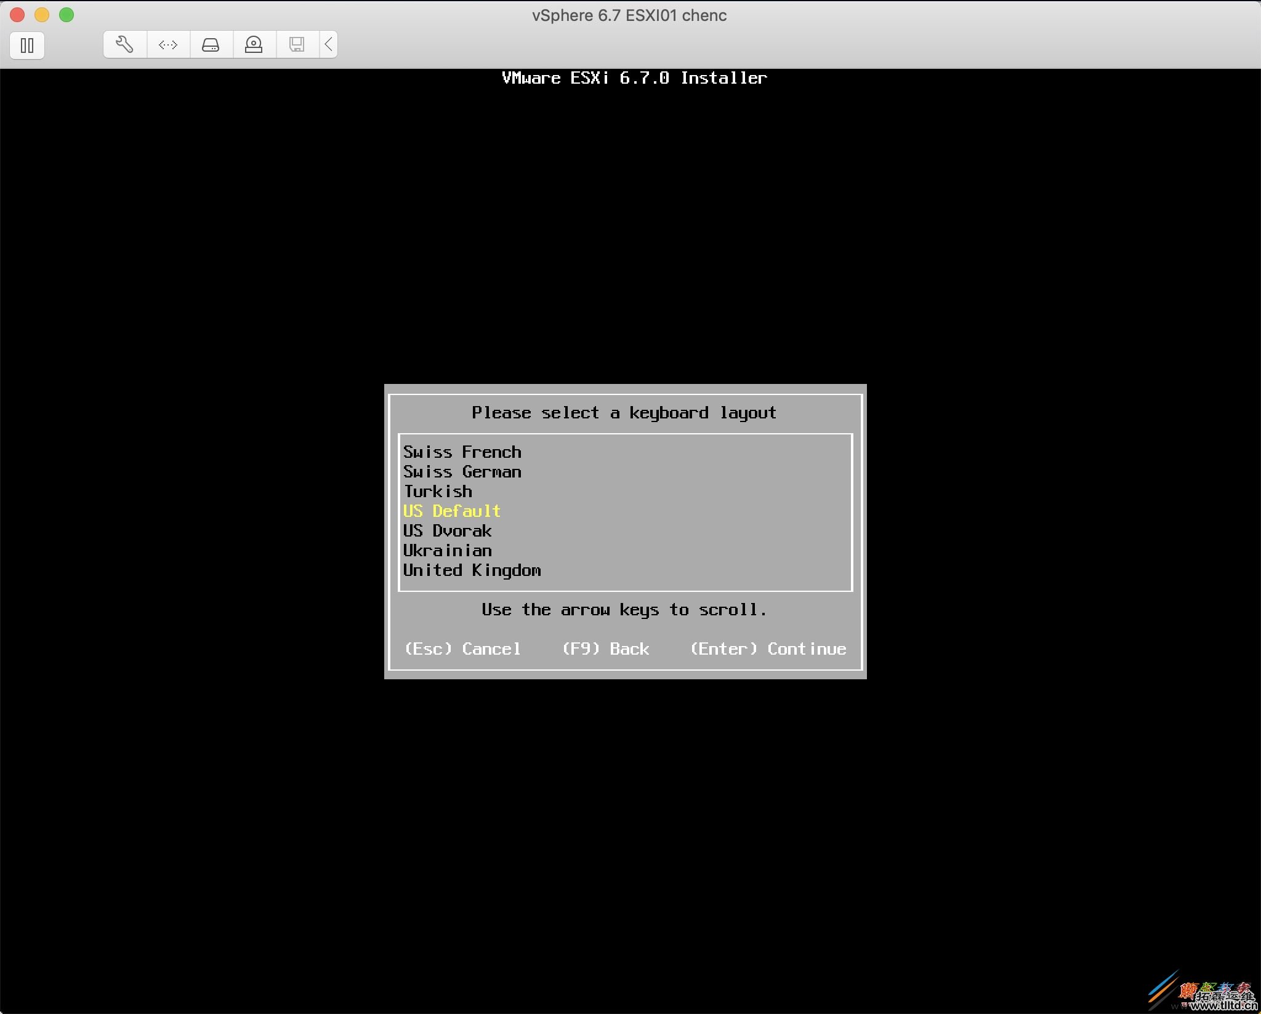Click the CD/DVD drive icon
Image resolution: width=1261 pixels, height=1014 pixels.
(x=254, y=44)
